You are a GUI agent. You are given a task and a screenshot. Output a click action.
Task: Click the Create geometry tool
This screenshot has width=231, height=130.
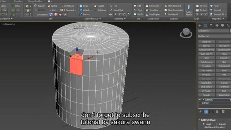[99, 6]
